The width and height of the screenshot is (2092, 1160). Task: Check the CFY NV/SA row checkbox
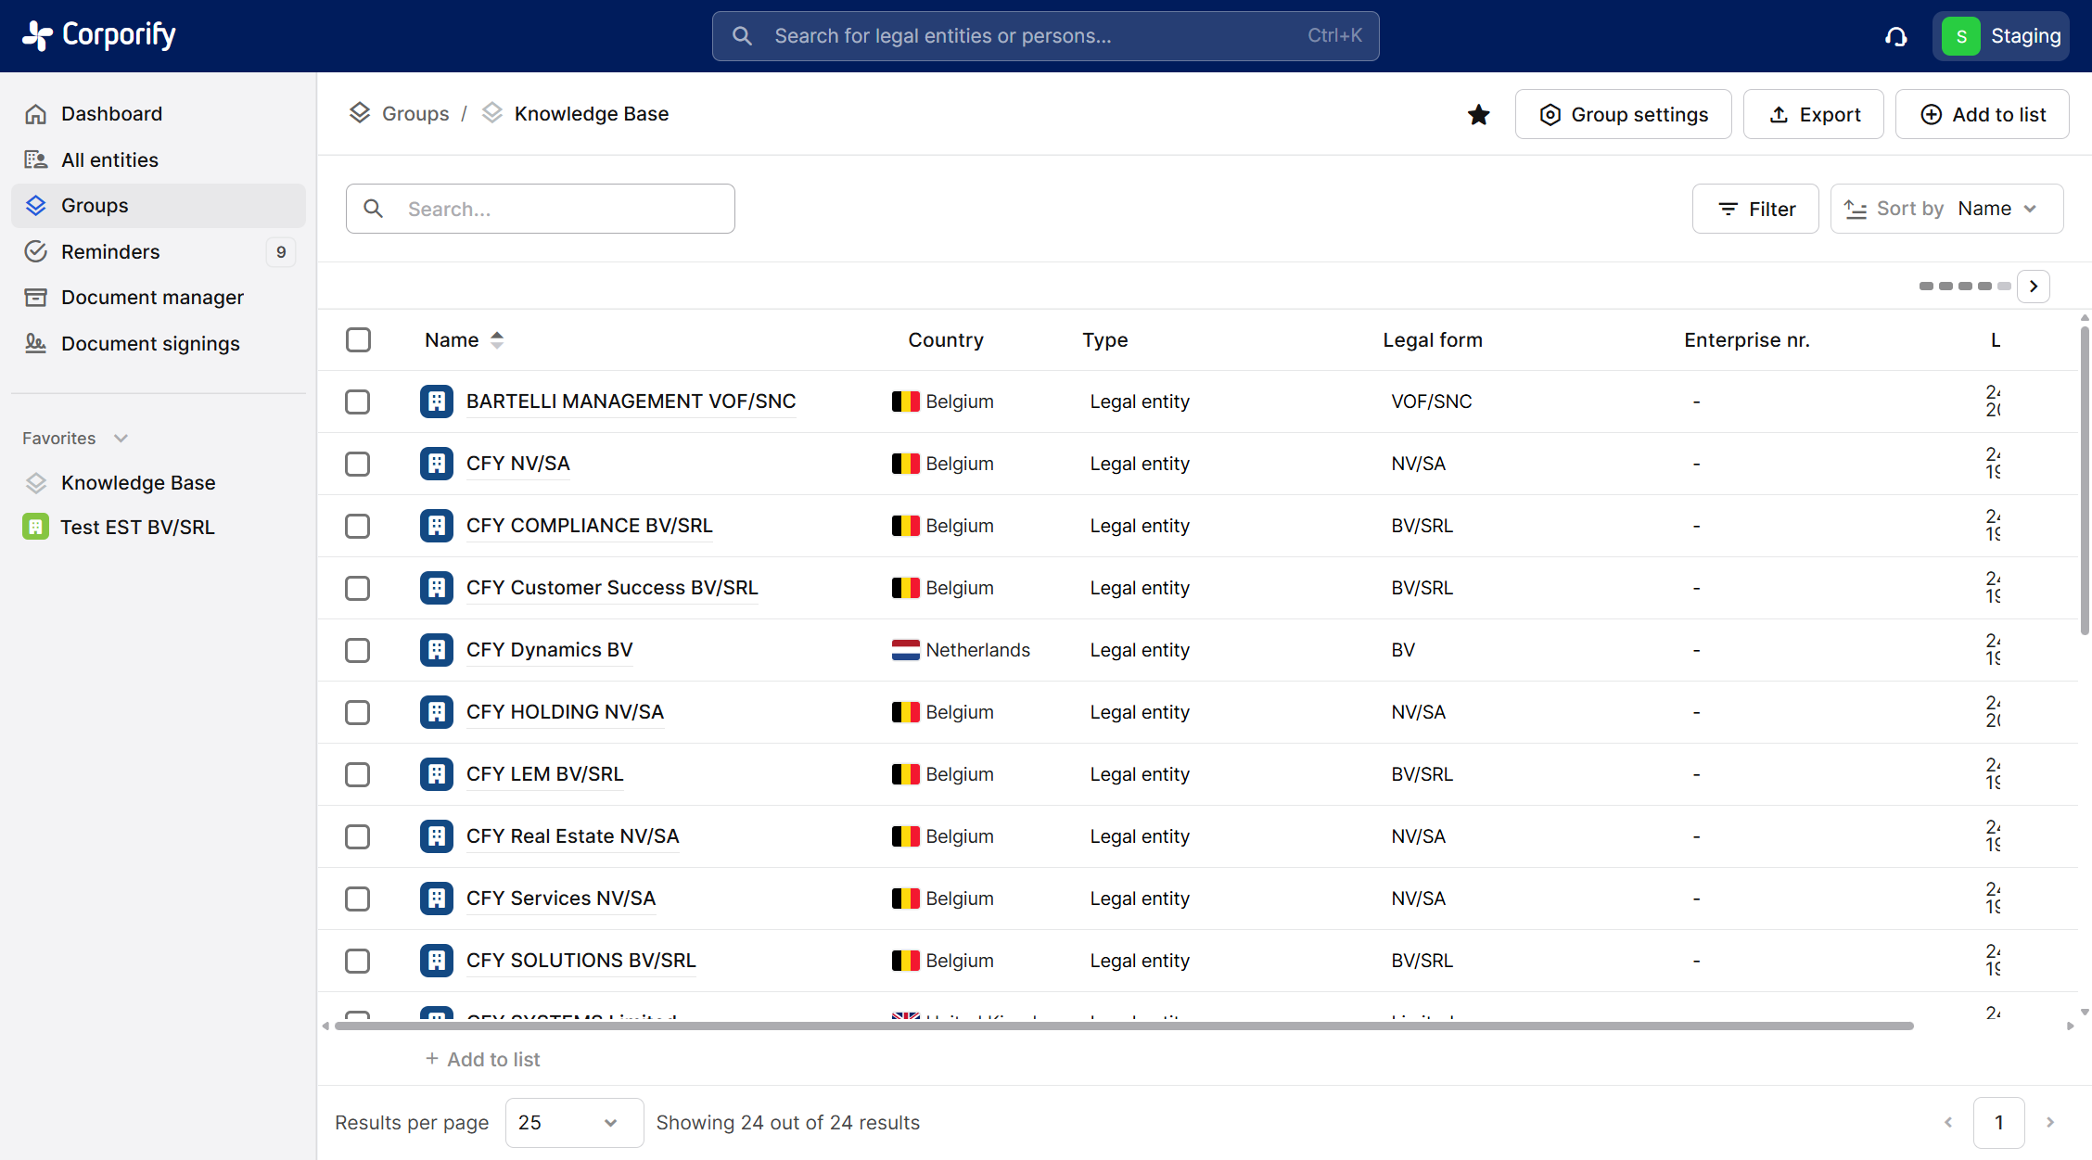point(357,464)
